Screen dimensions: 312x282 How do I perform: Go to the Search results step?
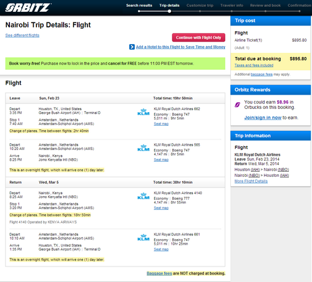point(139,6)
